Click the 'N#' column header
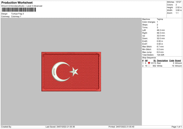Viewport: 183px width, 129px height. (146, 61)
